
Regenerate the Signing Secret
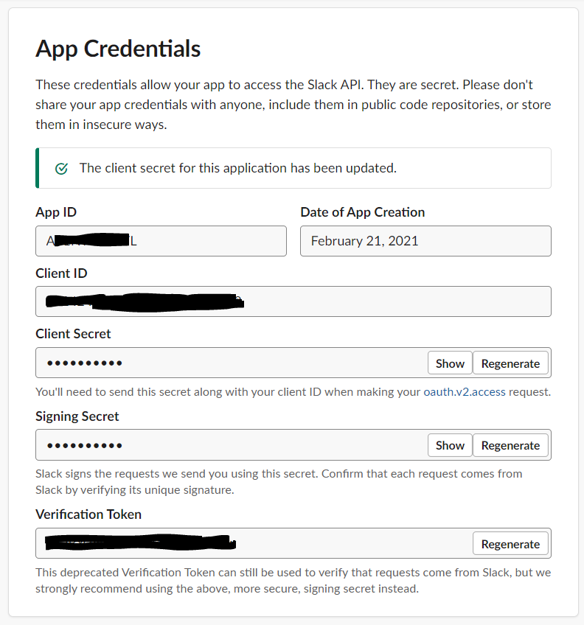click(x=510, y=445)
